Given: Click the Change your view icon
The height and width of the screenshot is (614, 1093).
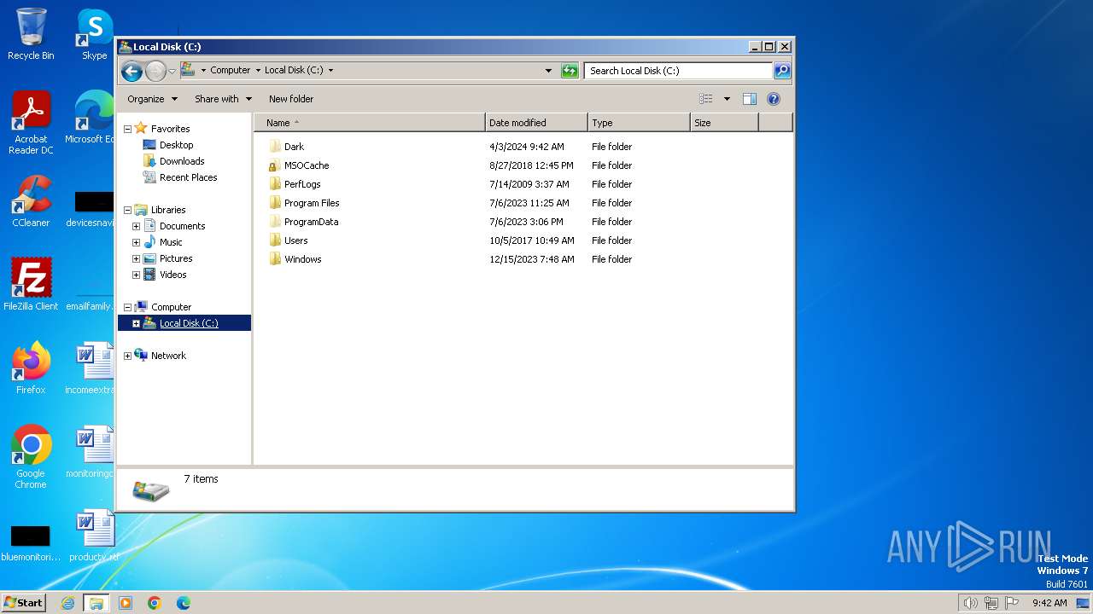Looking at the screenshot, I should point(705,99).
